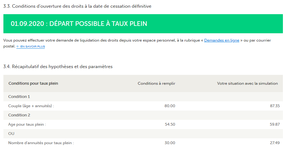
Task: Click the Conditions pour taux plein column header
Action: click(x=33, y=83)
